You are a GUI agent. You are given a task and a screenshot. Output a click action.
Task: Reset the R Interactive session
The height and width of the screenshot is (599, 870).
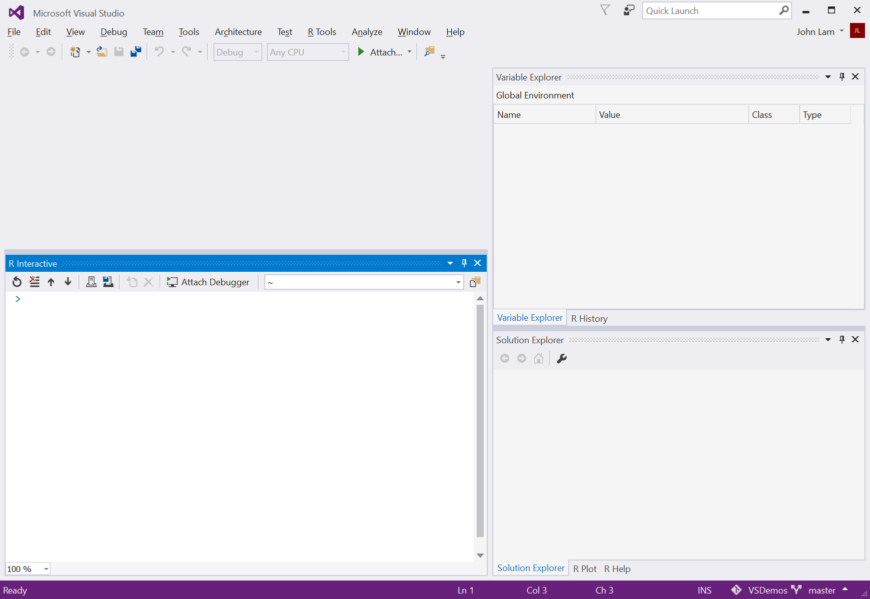(x=17, y=282)
